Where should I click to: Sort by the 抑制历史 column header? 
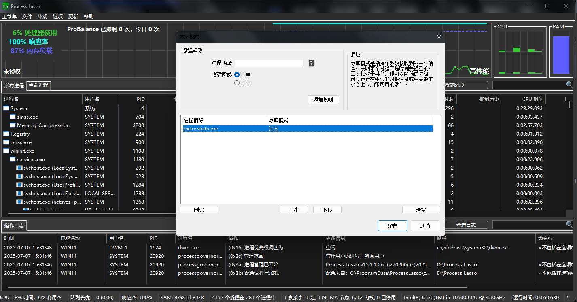pos(479,99)
